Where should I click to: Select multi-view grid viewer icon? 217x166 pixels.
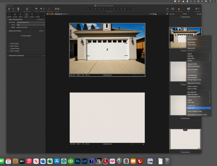(48, 14)
